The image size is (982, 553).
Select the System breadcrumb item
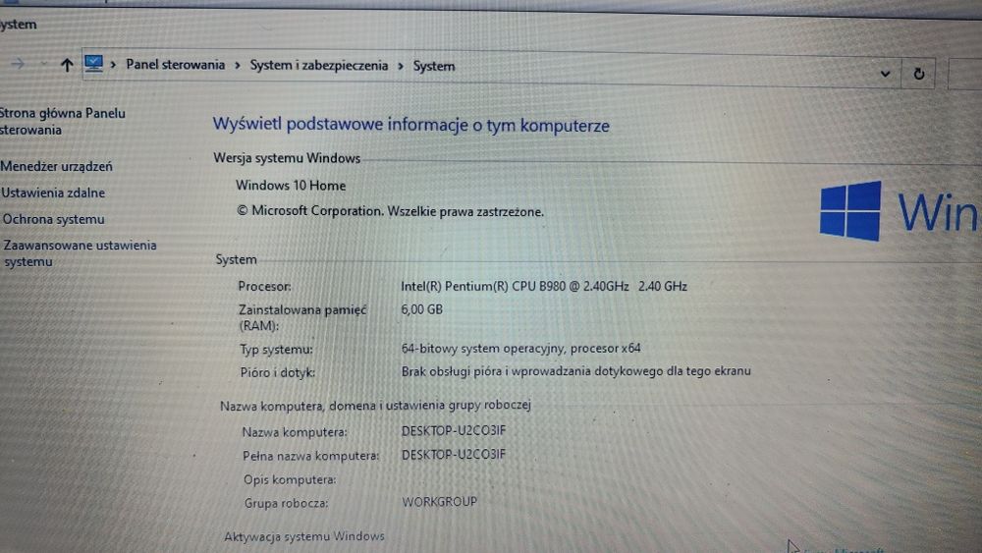434,66
